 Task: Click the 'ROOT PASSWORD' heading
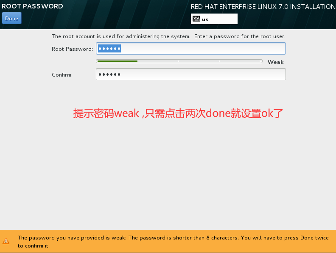pos(32,6)
